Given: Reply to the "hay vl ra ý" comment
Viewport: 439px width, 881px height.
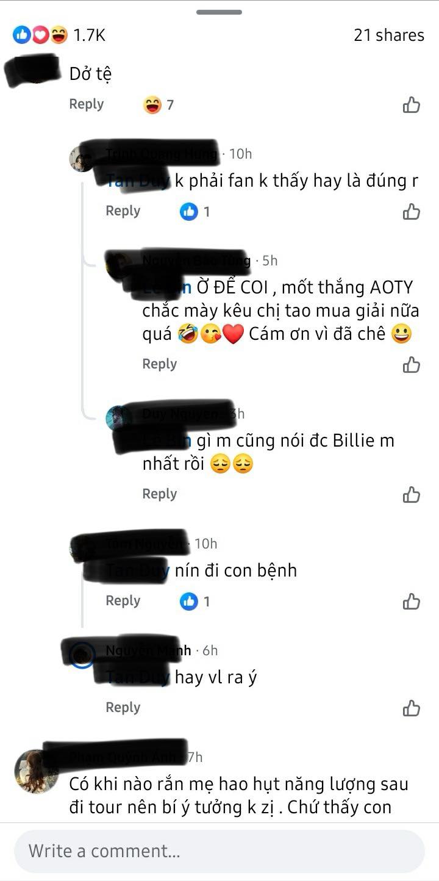Looking at the screenshot, I should pyautogui.click(x=123, y=707).
